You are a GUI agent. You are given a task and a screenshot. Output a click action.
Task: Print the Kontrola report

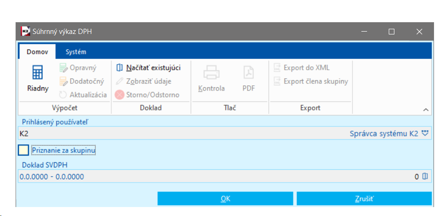click(x=211, y=78)
